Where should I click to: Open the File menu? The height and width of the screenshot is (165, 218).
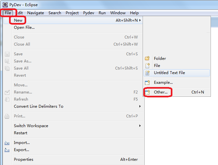tap(8, 13)
